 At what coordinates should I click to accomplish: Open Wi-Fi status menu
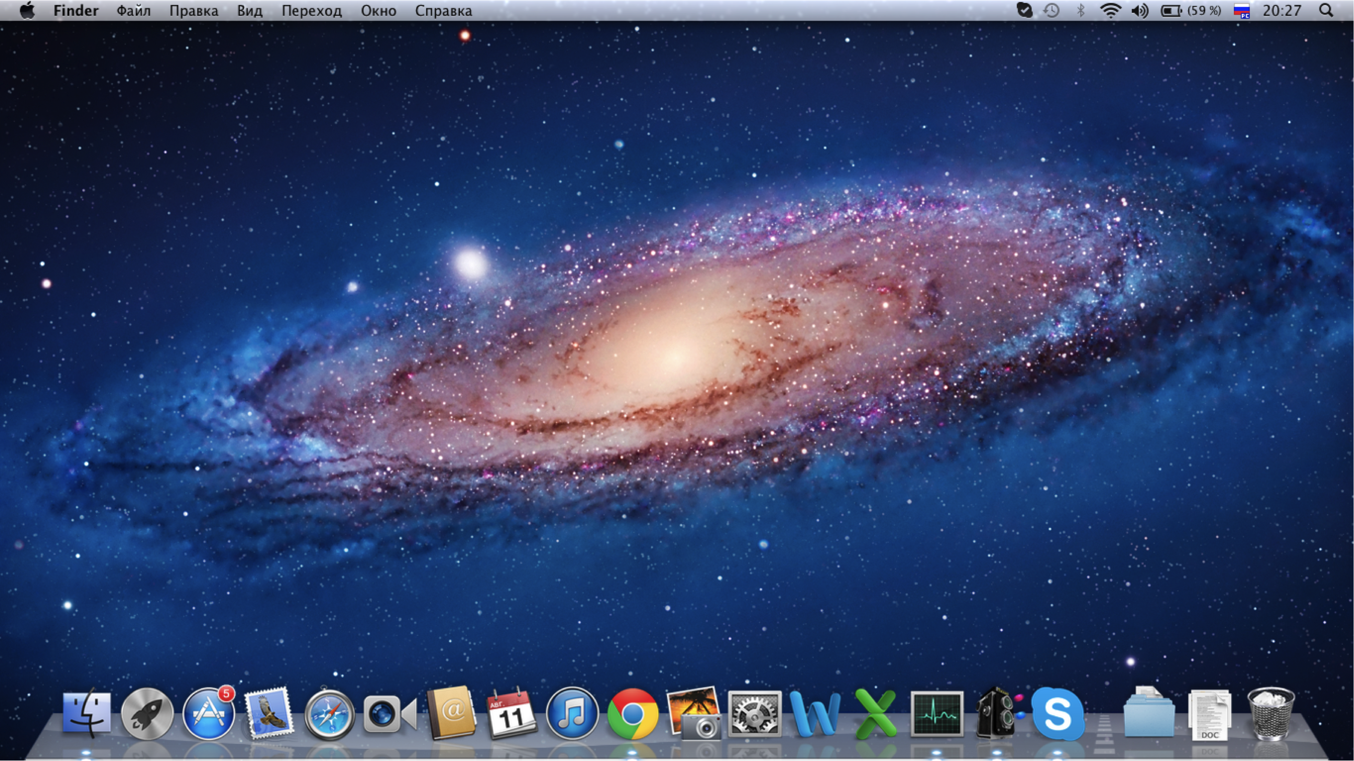pyautogui.click(x=1110, y=10)
